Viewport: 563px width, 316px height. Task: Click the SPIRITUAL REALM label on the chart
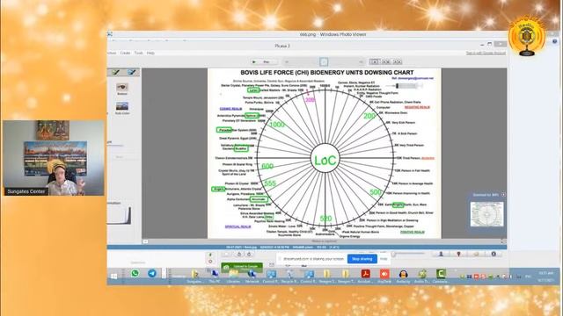pyautogui.click(x=238, y=226)
